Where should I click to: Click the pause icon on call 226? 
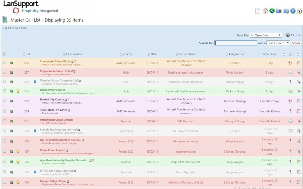(35, 82)
